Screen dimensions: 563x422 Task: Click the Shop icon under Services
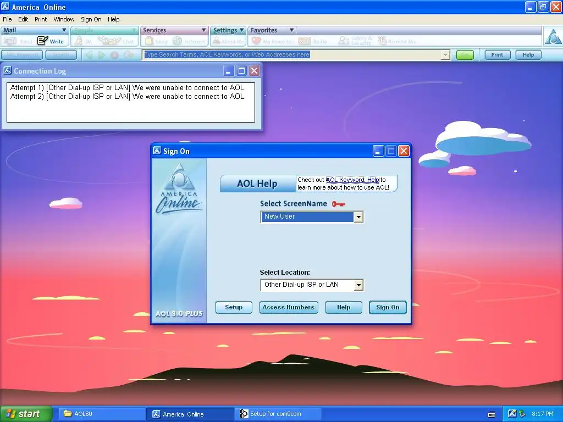coord(149,41)
